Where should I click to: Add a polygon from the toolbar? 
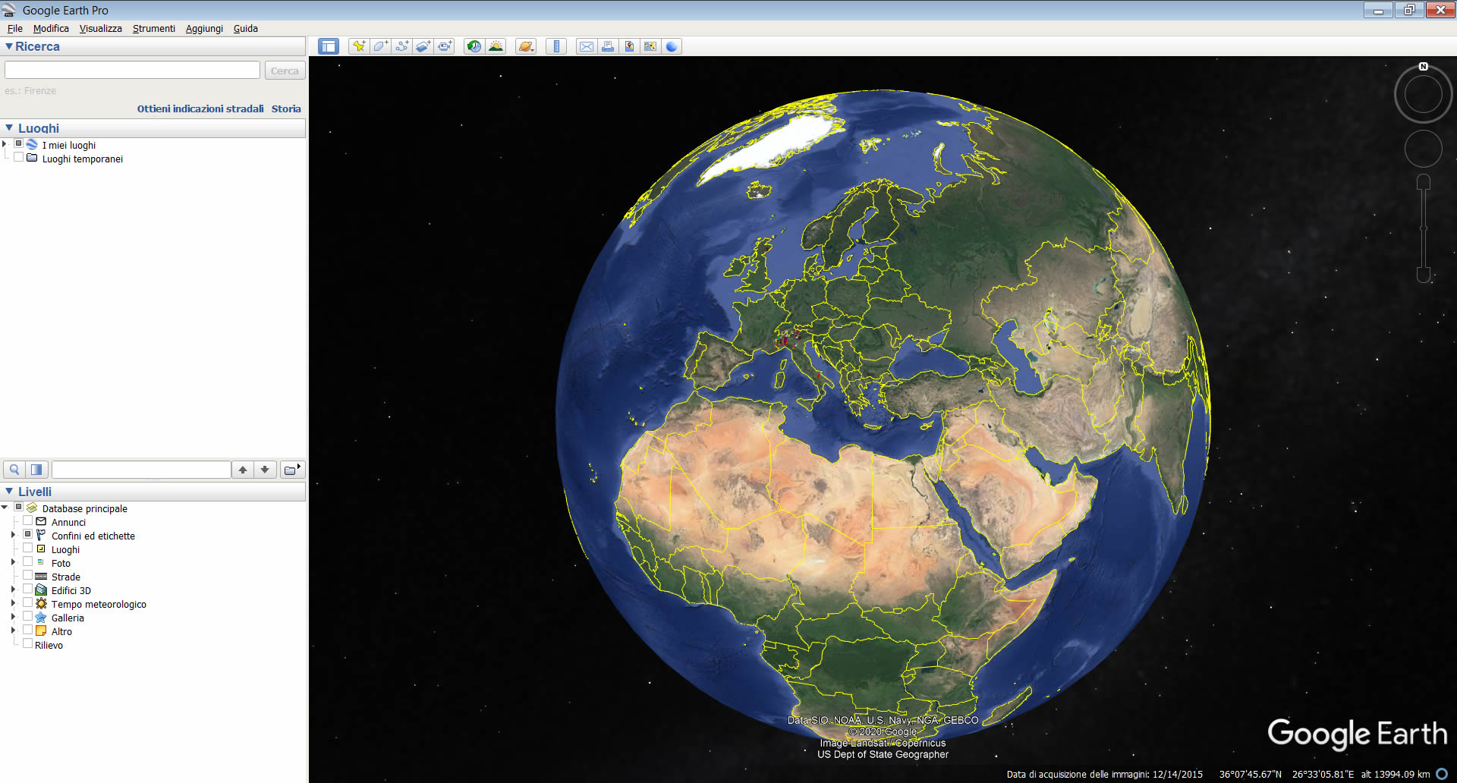click(x=380, y=46)
